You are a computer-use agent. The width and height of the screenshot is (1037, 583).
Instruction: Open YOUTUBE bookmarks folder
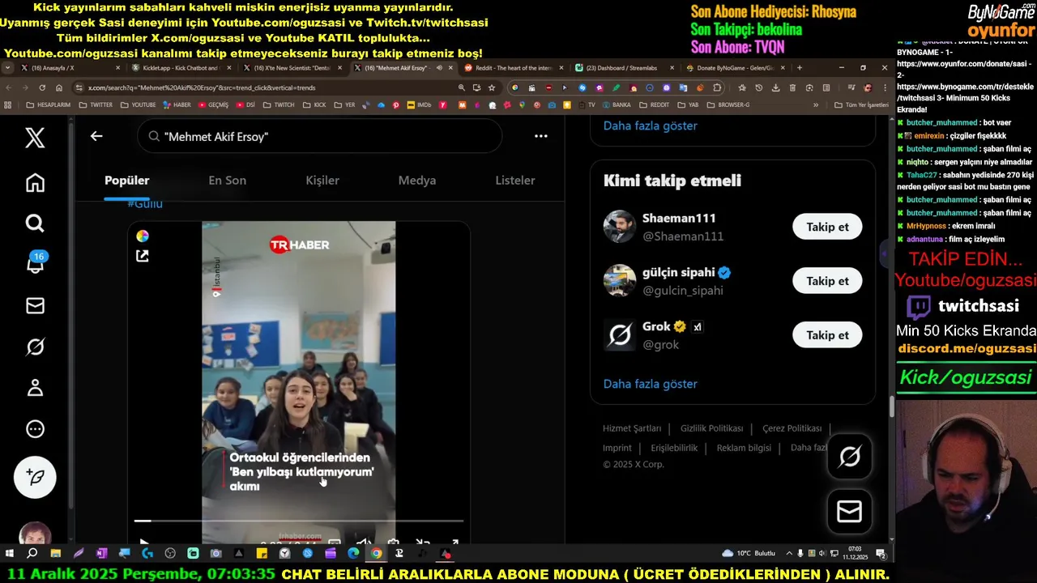coord(138,104)
